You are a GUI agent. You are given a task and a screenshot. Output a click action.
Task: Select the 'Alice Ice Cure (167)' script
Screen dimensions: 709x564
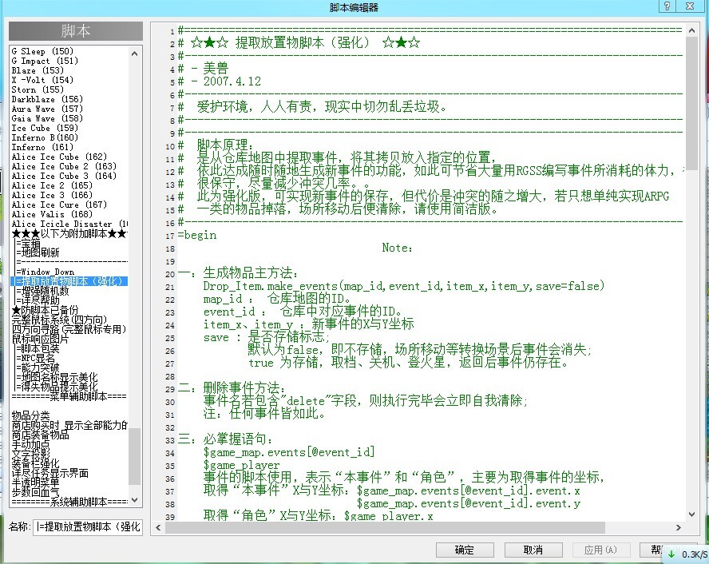coord(59,205)
